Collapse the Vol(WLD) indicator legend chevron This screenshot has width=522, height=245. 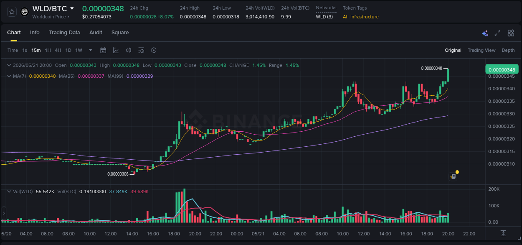[9, 191]
